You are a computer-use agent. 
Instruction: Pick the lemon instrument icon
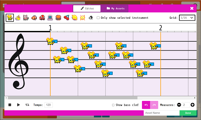[x=74, y=18]
